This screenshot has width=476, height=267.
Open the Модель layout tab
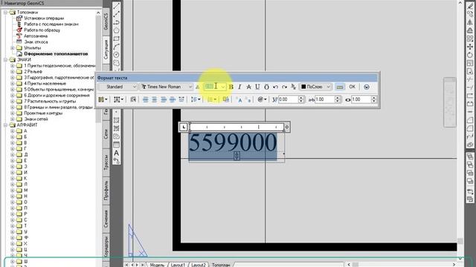[x=157, y=265]
